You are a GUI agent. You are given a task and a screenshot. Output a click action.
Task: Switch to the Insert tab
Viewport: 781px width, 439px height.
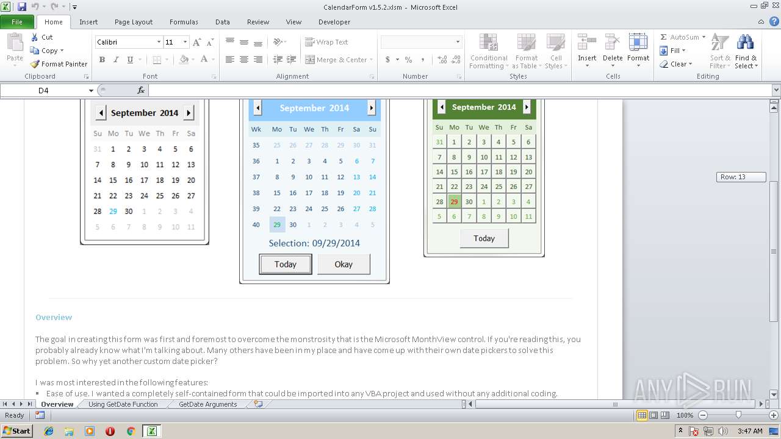coord(88,22)
